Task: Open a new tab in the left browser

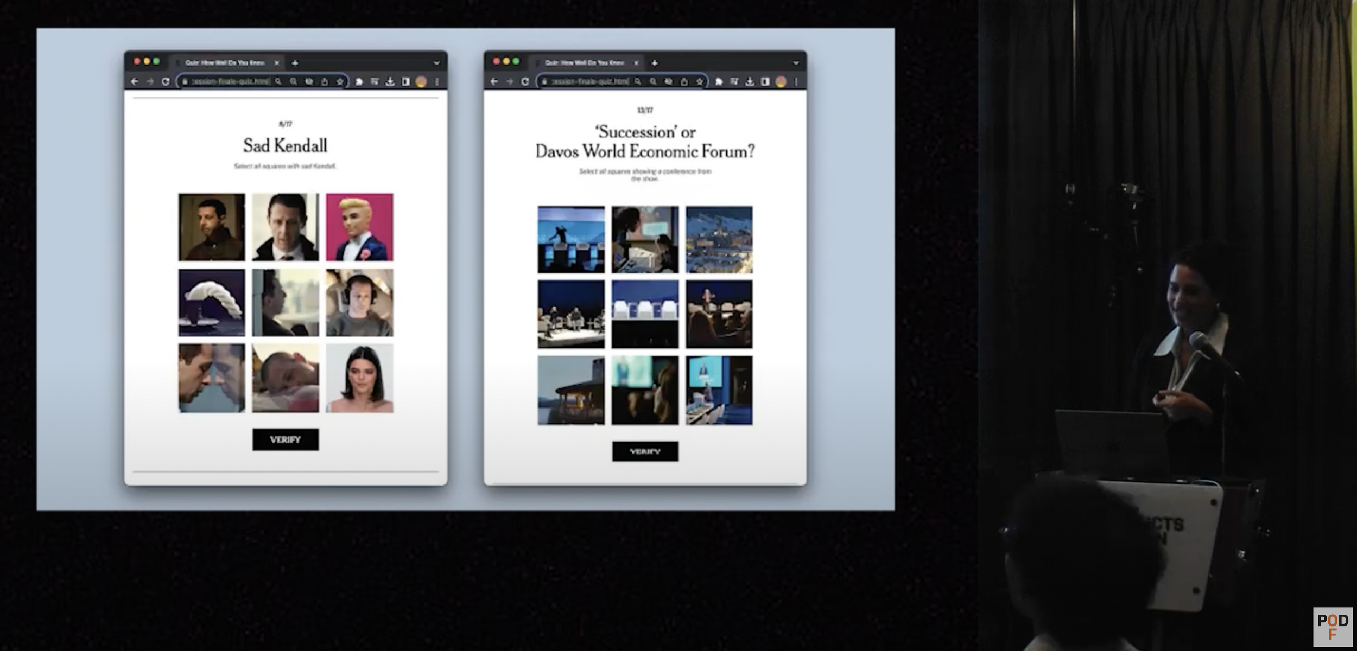Action: coord(295,63)
